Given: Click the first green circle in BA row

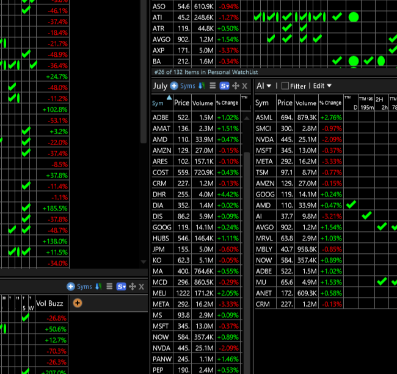Looking at the screenshot, I should click(x=354, y=61).
